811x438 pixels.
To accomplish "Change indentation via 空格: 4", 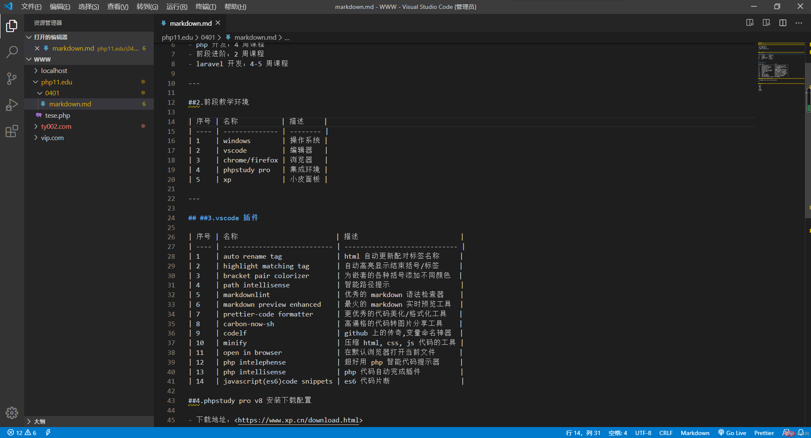I will pyautogui.click(x=617, y=433).
